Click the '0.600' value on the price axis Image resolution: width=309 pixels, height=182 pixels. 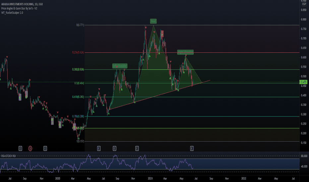coord(304,58)
